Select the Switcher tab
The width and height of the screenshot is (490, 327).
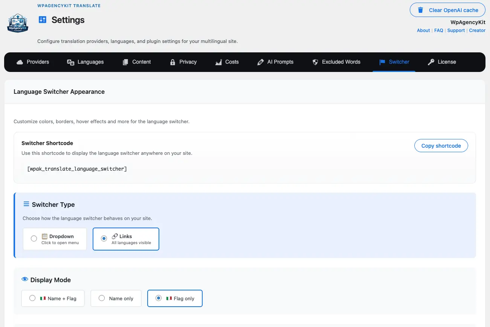pos(394,62)
